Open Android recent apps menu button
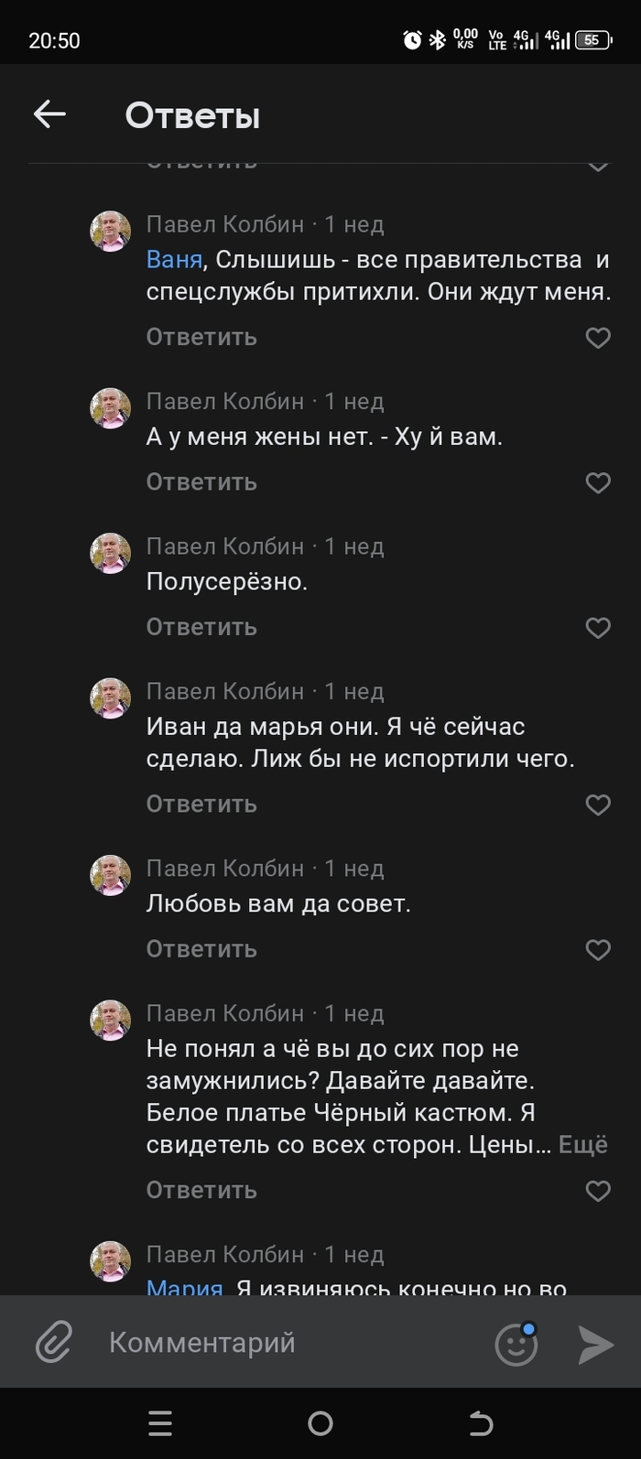The height and width of the screenshot is (1459, 641). (160, 1422)
